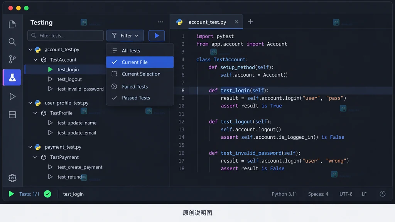Click the TestPayment class cube icon
395x222 pixels.
click(44, 157)
